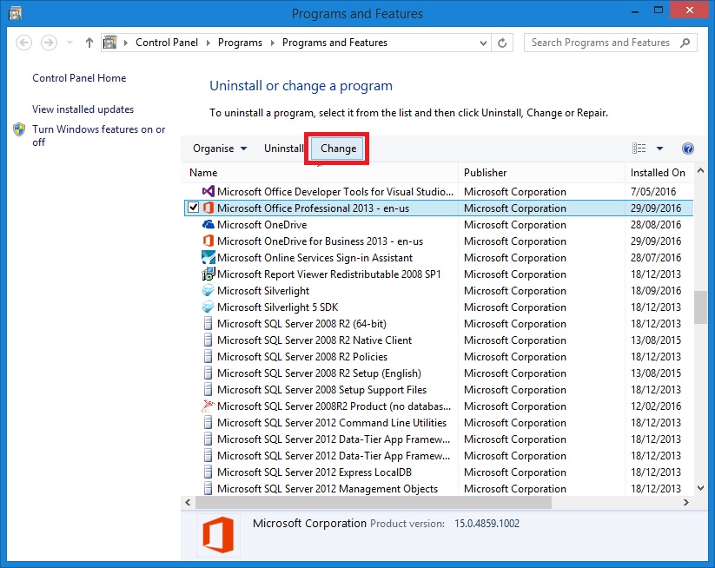Screen dimensions: 715x568
Task: Open View installed updates link
Action: click(83, 109)
